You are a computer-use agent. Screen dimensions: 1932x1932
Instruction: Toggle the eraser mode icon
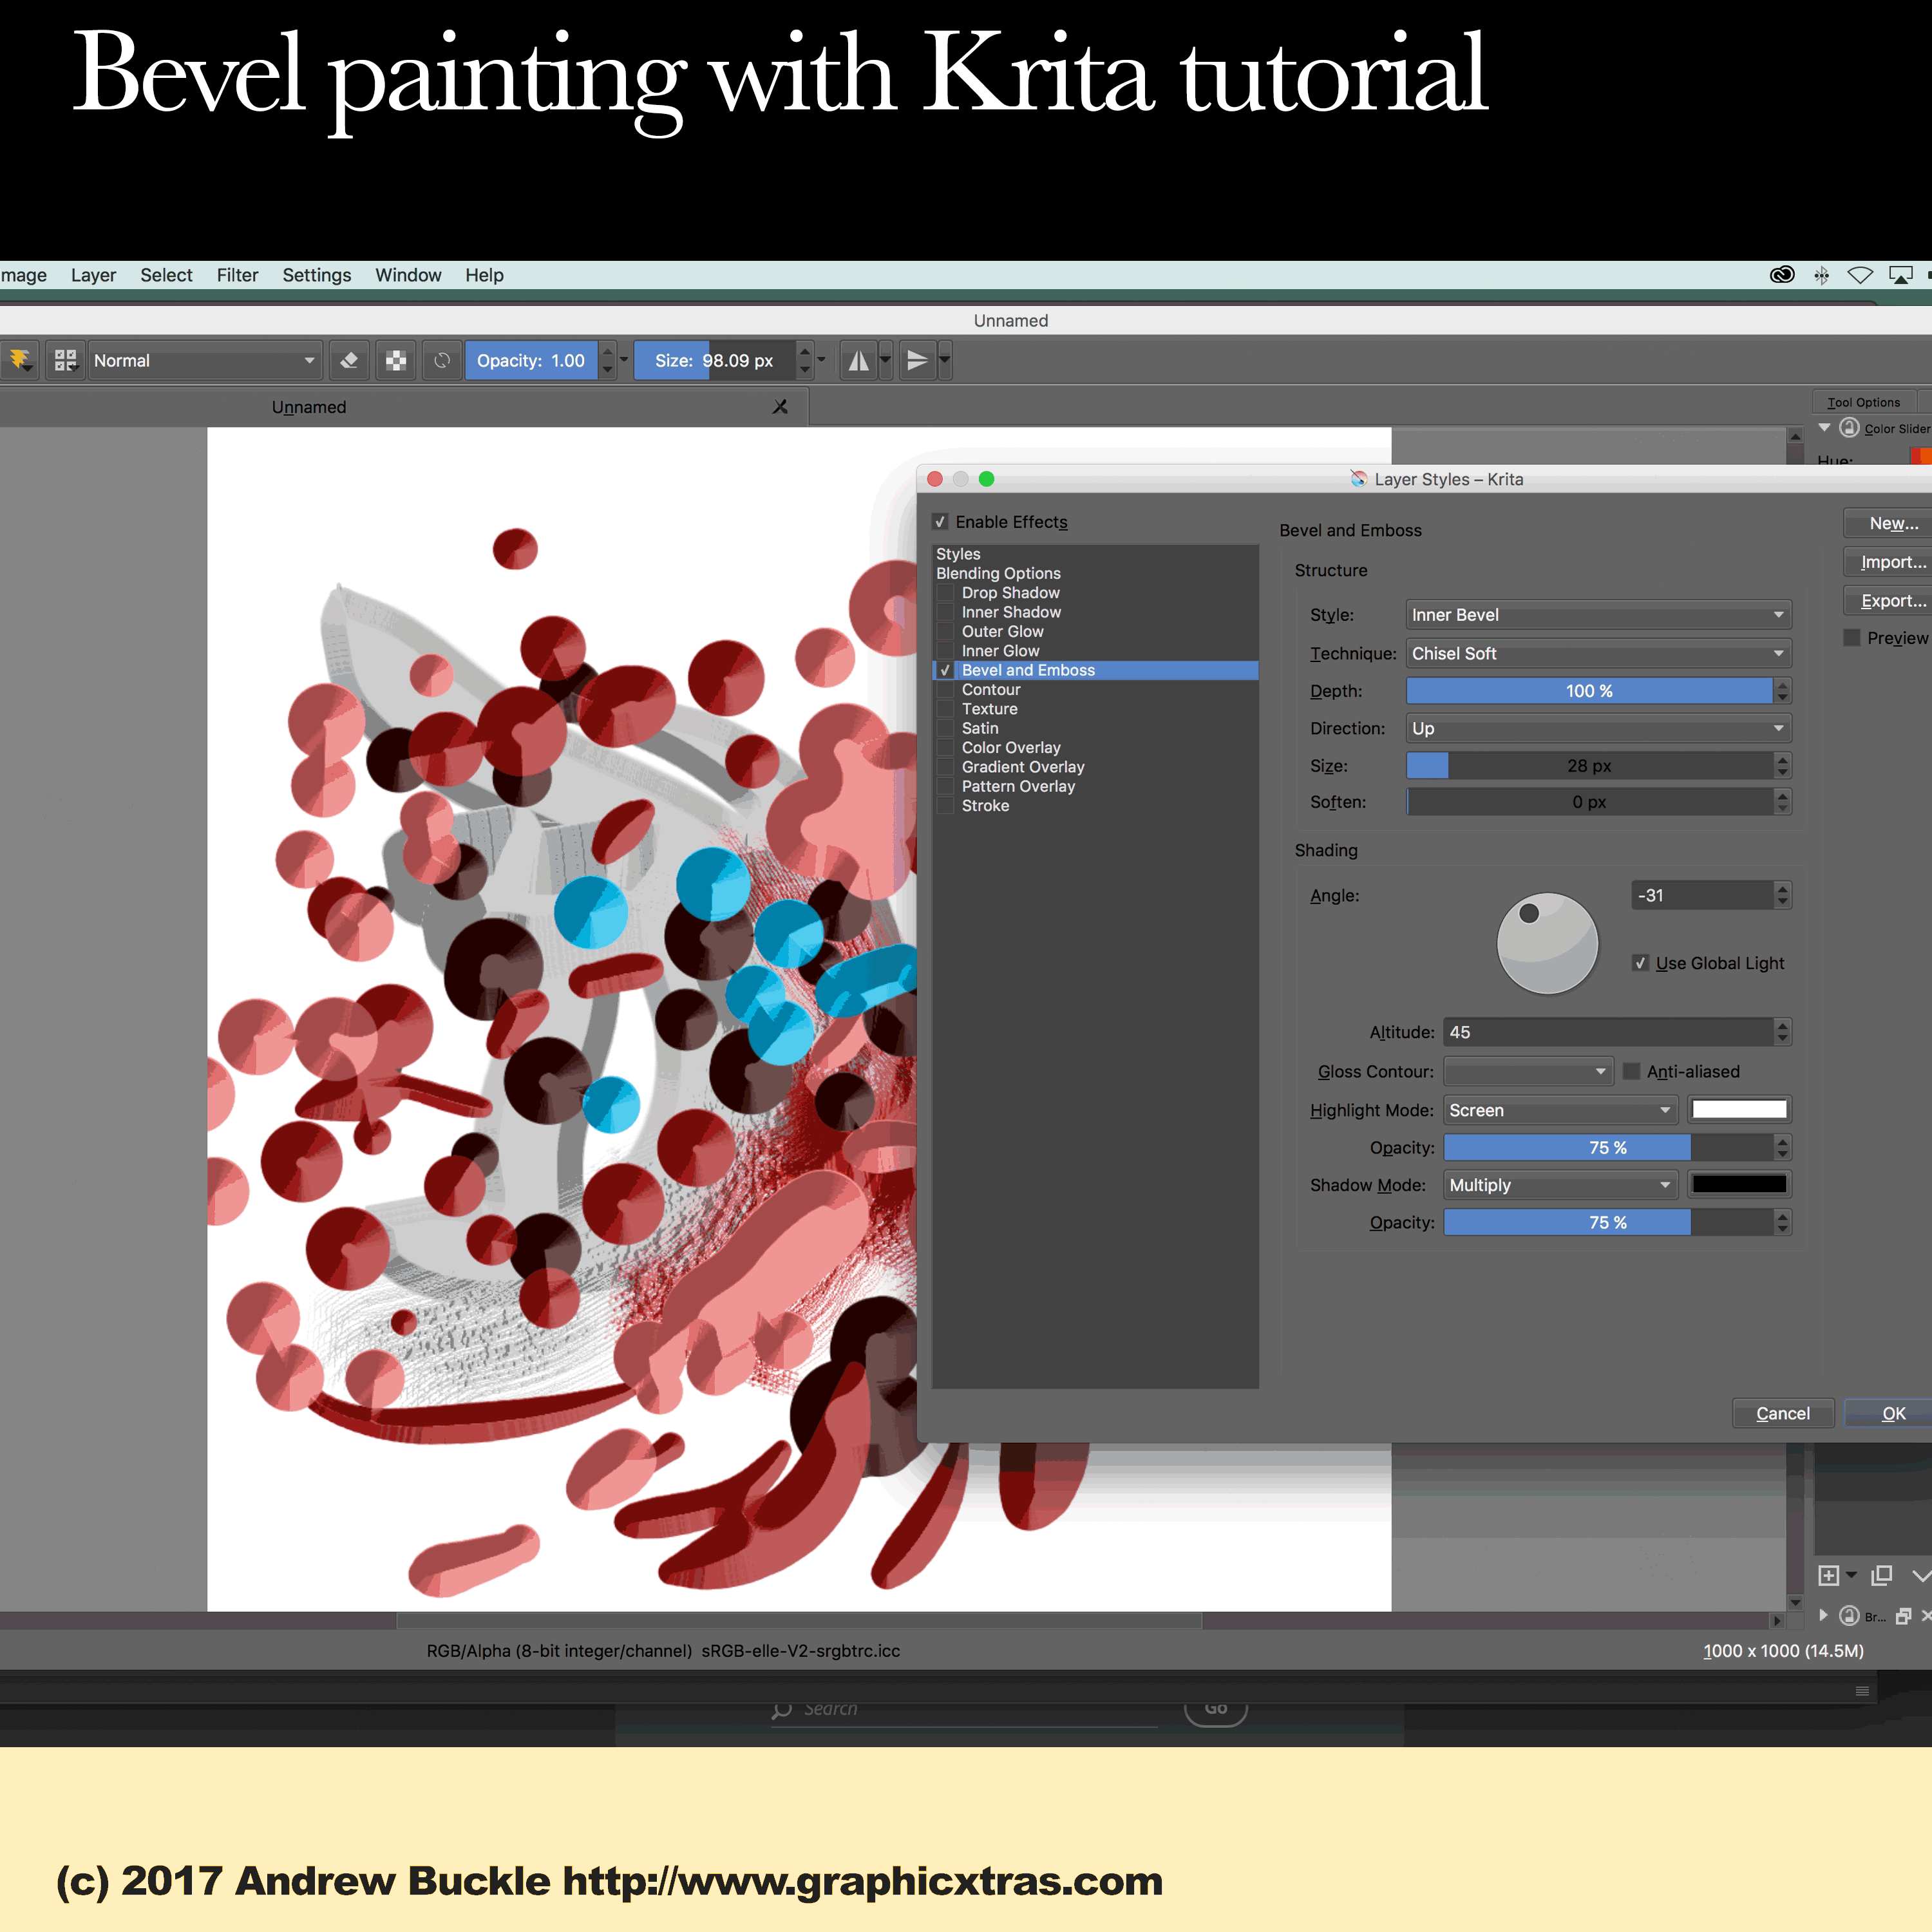(x=349, y=360)
